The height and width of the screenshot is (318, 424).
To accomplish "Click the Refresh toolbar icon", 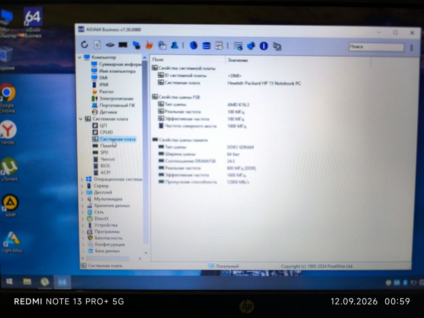I will pos(85,45).
